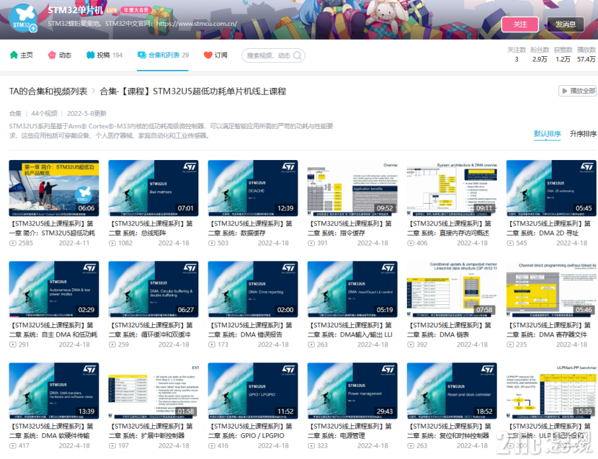598x459 pixels.
Task: Open the Circular buffering 06:27 thumbnail
Action: [153, 289]
